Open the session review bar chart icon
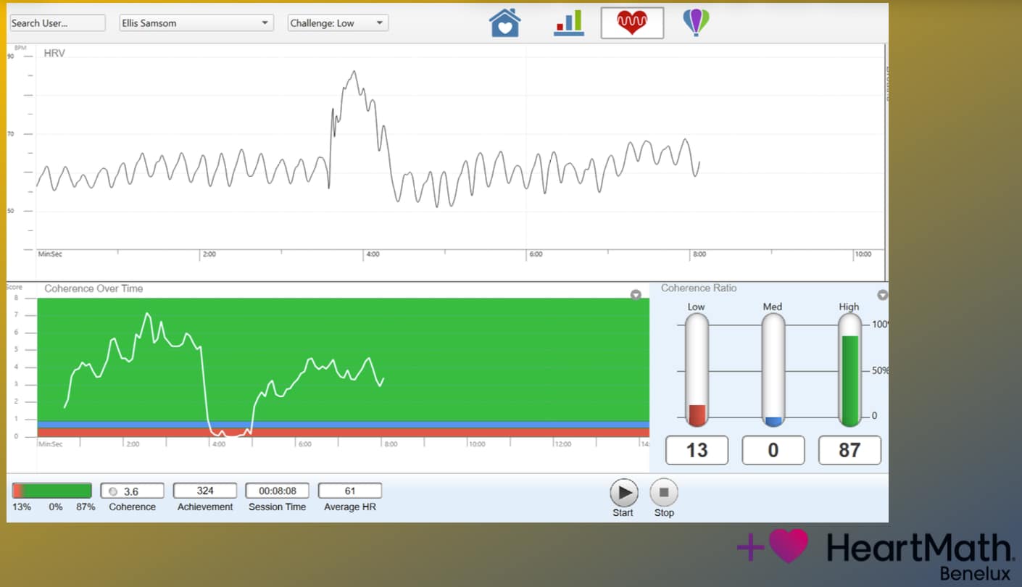 pyautogui.click(x=568, y=22)
